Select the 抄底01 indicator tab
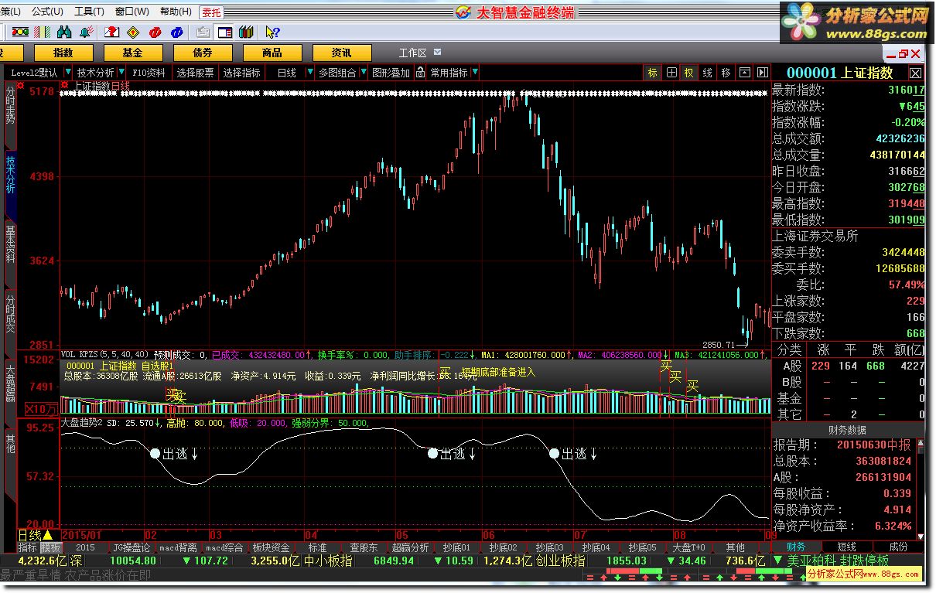 456,547
